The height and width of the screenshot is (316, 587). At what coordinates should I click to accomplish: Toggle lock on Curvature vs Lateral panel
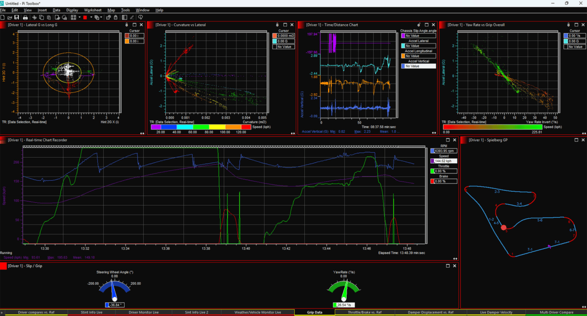(x=277, y=24)
